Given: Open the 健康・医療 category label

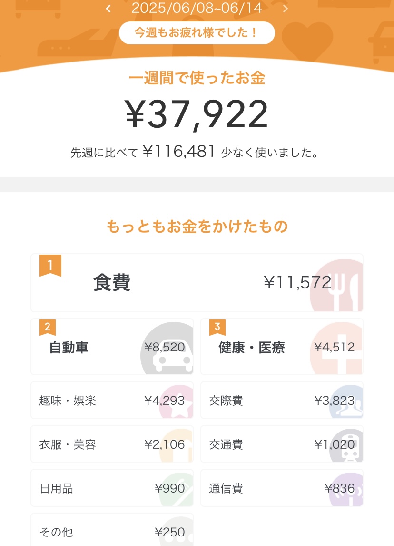Looking at the screenshot, I should pos(251,348).
